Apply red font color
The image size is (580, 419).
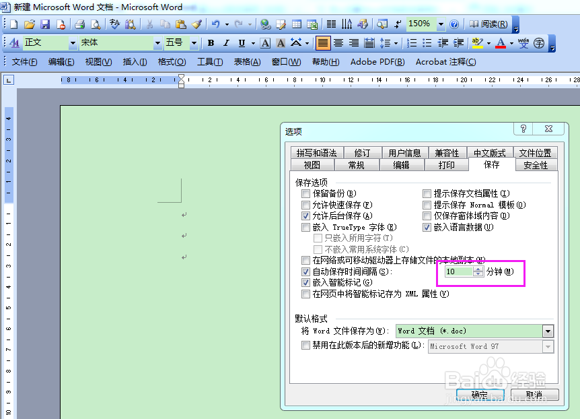501,43
